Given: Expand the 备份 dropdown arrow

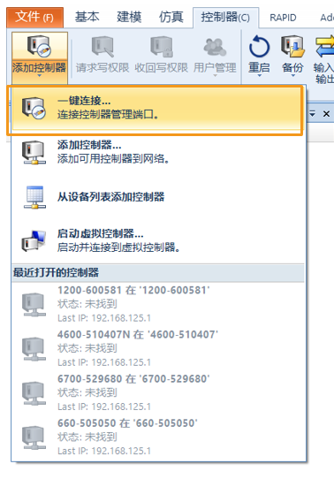Looking at the screenshot, I should coord(292,76).
